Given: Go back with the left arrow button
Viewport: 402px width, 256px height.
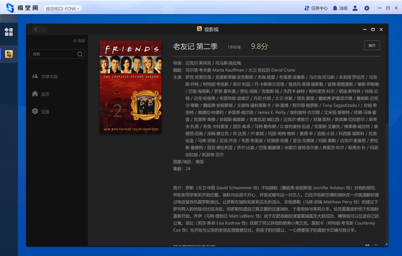Looking at the screenshot, I should 36,29.
